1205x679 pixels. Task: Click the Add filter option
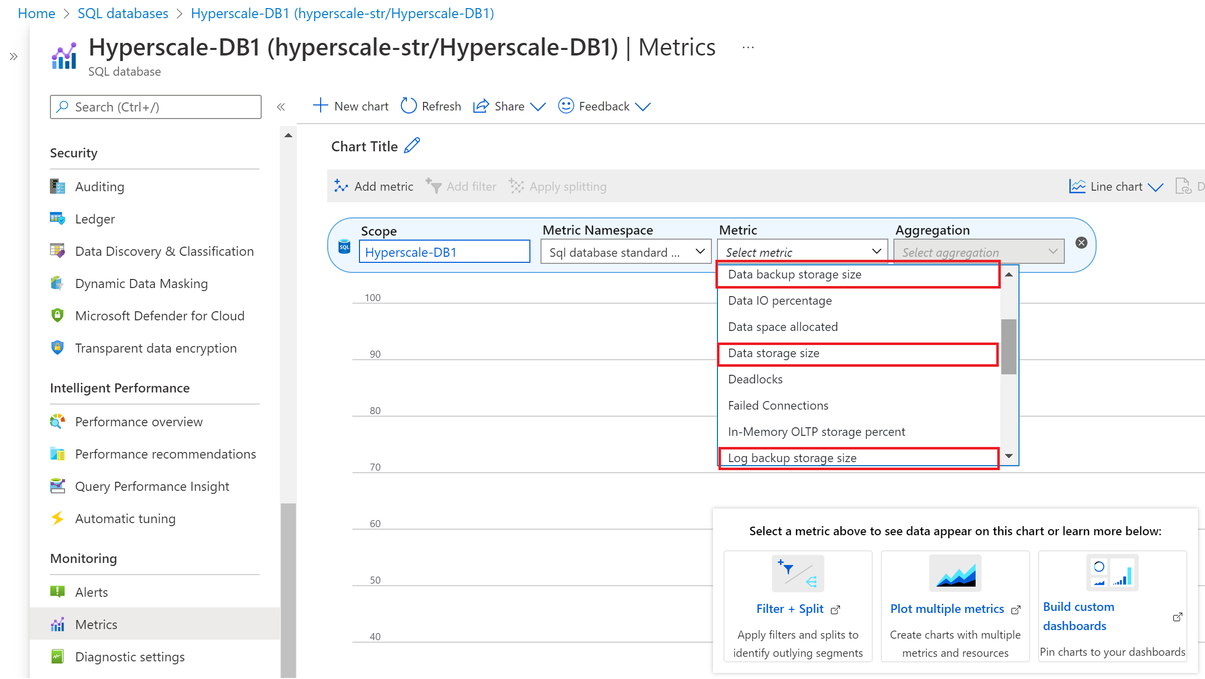(461, 186)
